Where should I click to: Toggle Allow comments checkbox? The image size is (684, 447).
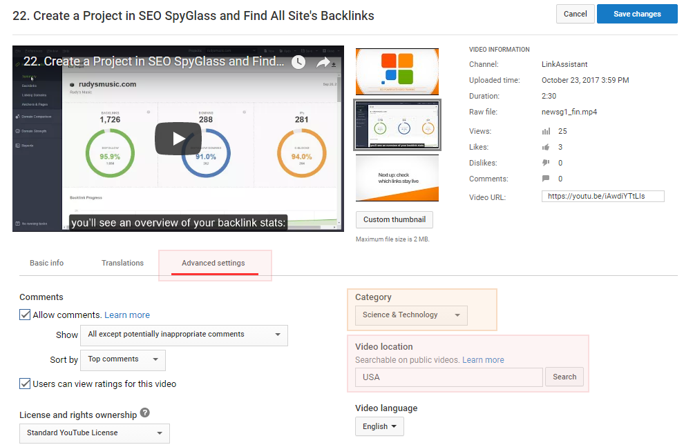pyautogui.click(x=25, y=315)
